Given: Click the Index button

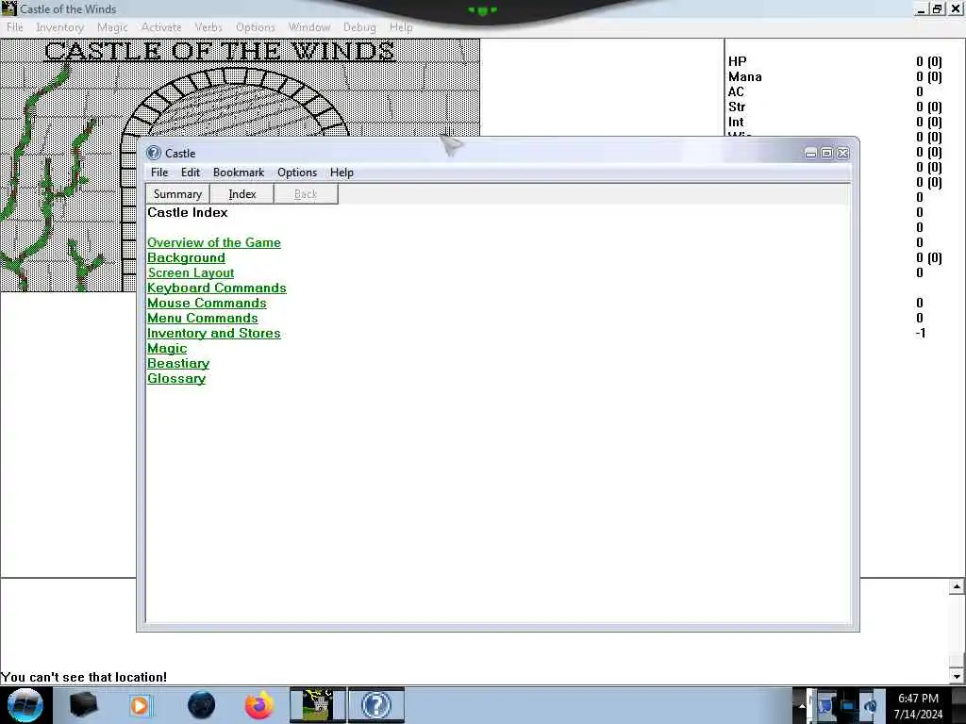Looking at the screenshot, I should click(x=242, y=194).
